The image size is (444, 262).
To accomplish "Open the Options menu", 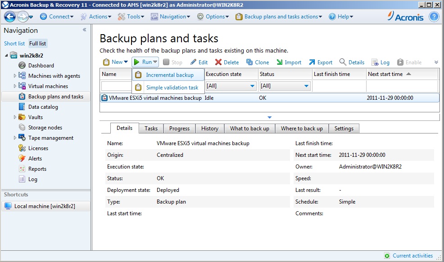I will 213,17.
